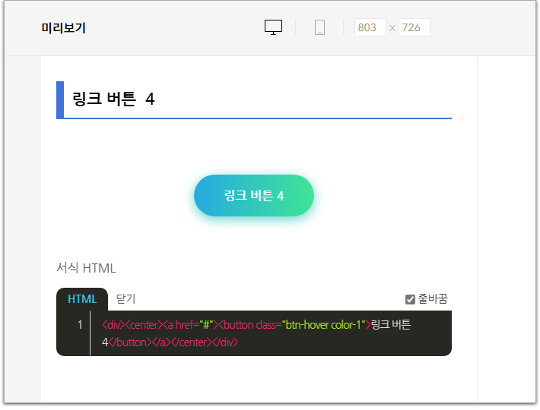540x410 pixels.
Task: Click the 링크 버튼 4 heading text
Action: click(113, 99)
